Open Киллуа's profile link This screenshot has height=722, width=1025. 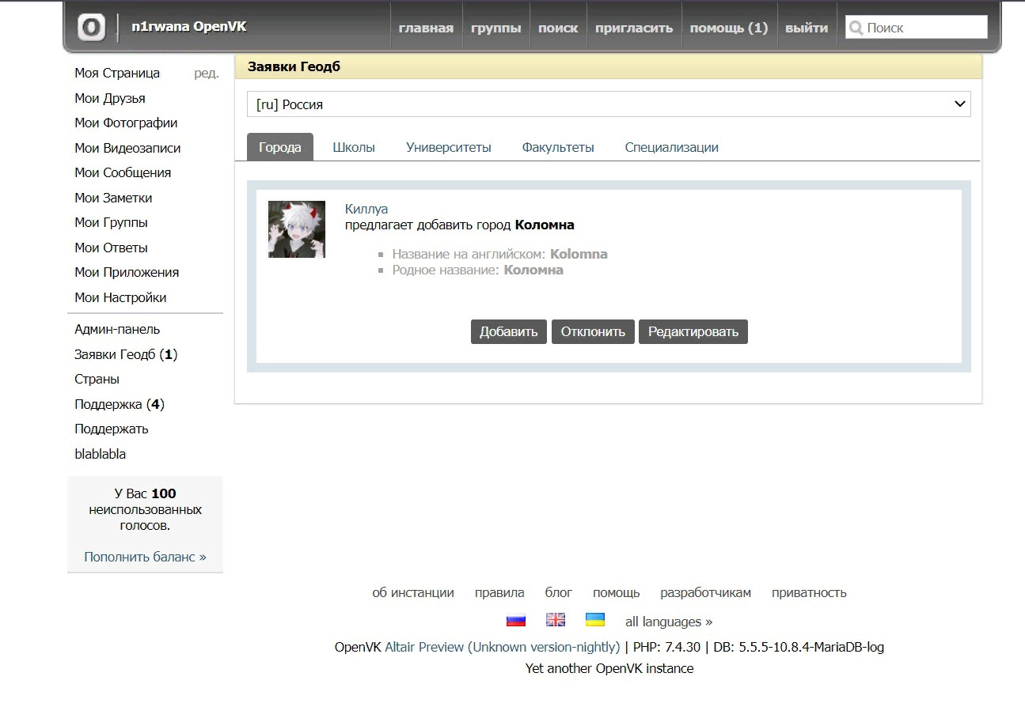(366, 210)
